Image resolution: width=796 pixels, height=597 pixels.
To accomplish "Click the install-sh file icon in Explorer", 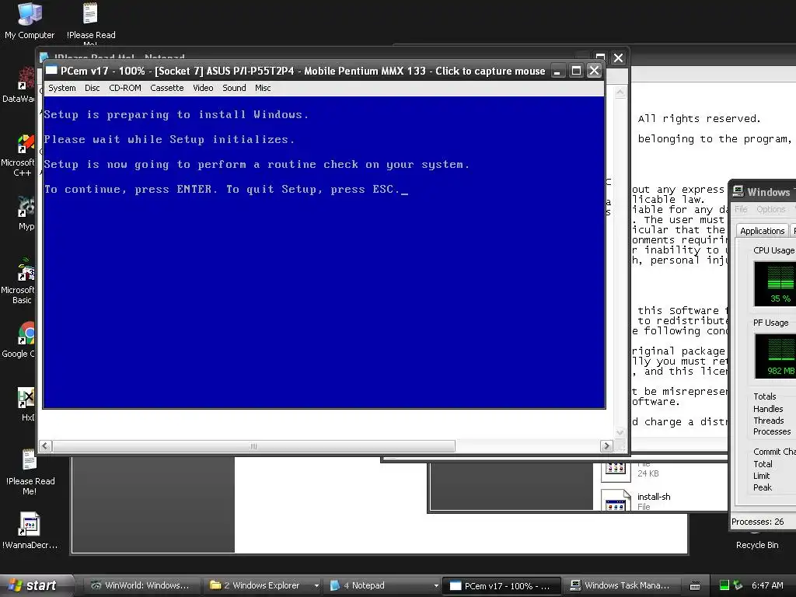I will [x=616, y=500].
